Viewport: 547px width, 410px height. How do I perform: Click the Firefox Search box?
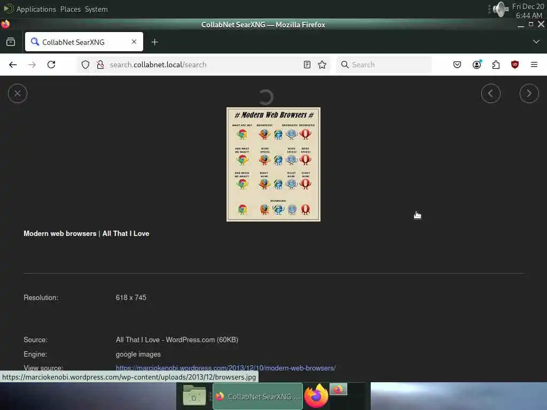click(x=384, y=65)
